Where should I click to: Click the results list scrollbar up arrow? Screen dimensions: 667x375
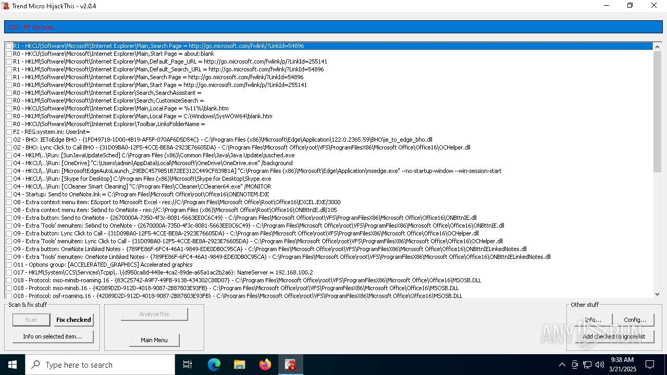[657, 46]
